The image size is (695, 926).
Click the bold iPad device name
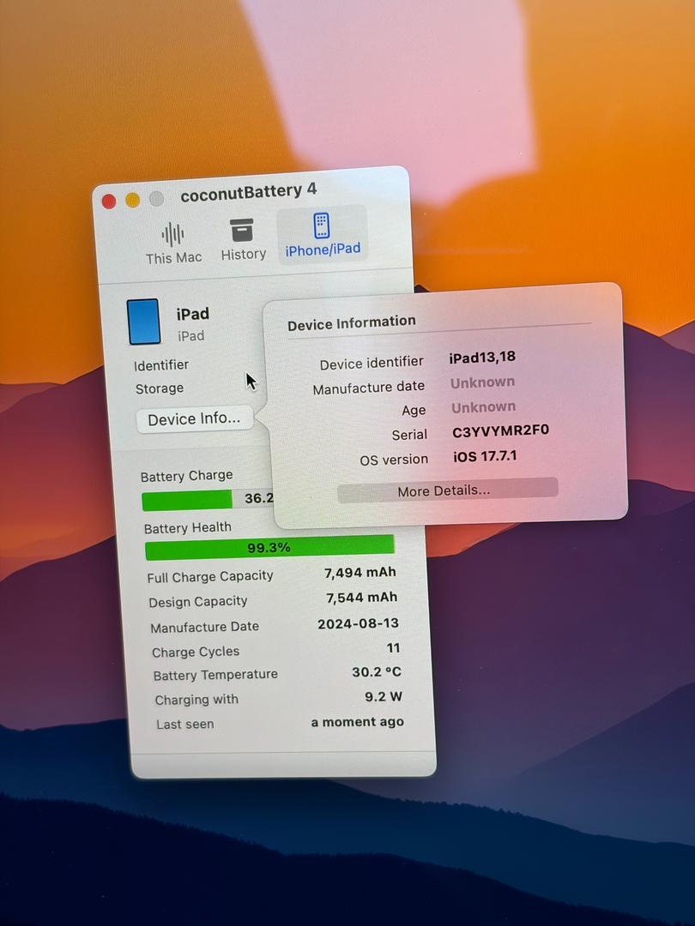[193, 314]
